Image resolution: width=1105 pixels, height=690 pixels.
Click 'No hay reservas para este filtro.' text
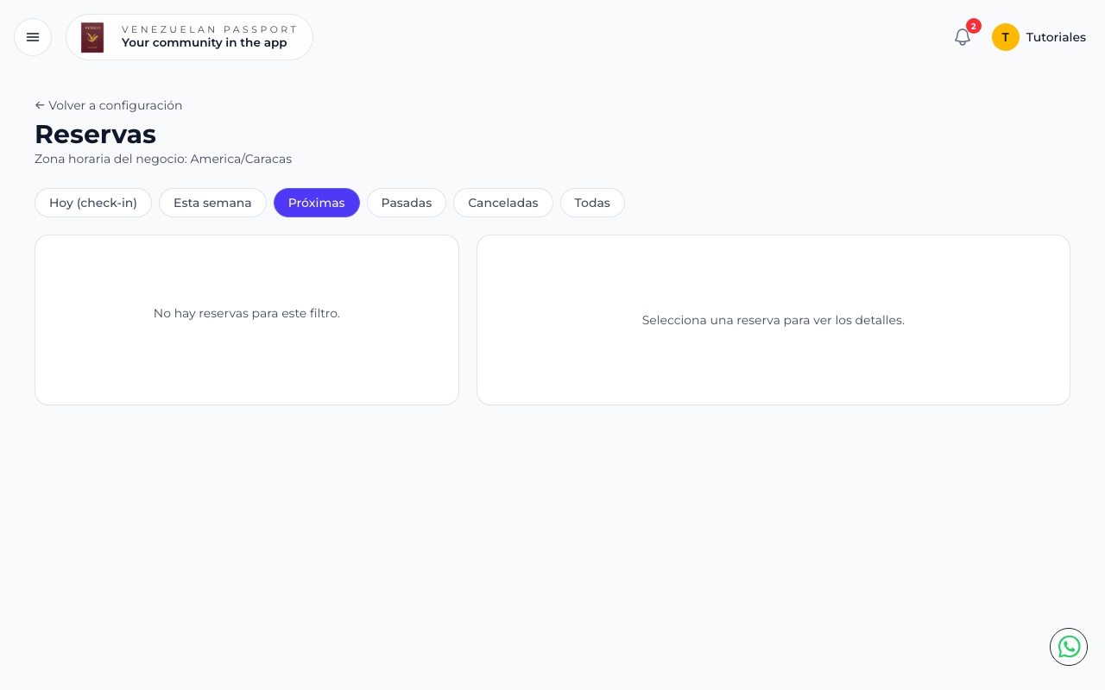click(247, 313)
